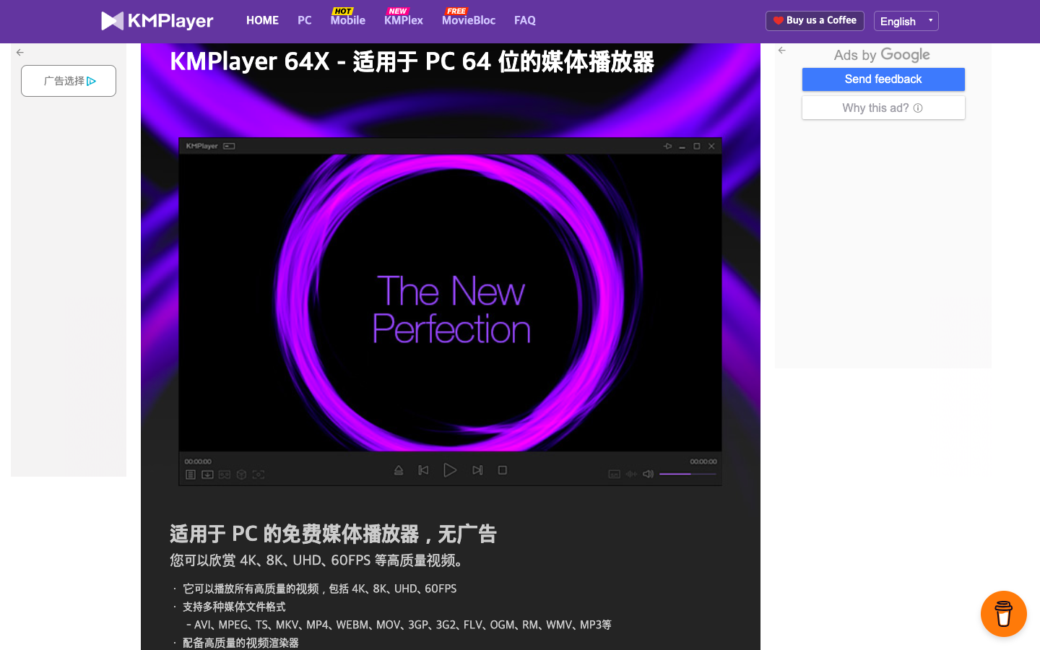
Task: Click the right ad back arrow
Action: pos(782,51)
